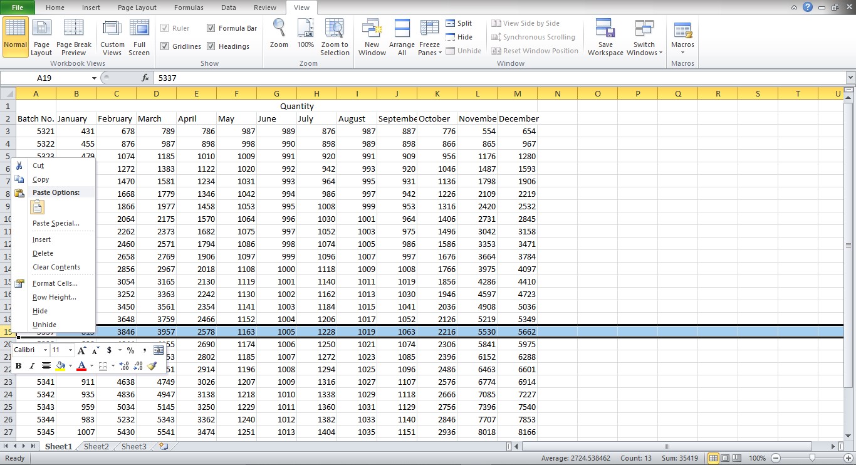Choose Paste Special from the context menu

click(x=56, y=223)
